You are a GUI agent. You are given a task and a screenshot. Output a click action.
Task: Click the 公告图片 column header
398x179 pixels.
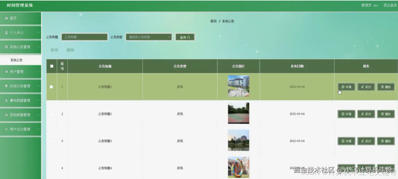(x=238, y=66)
